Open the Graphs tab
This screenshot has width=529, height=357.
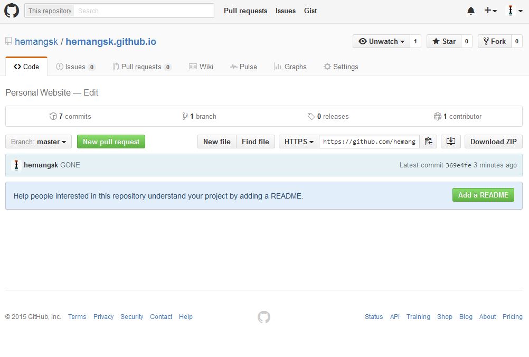click(x=290, y=67)
